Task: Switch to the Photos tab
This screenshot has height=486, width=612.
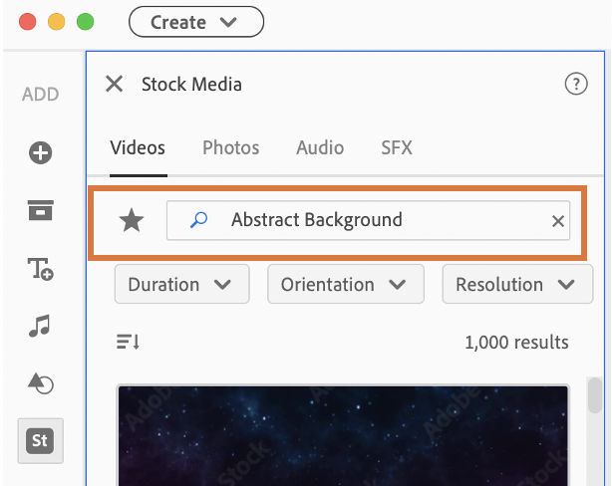Action: [231, 148]
